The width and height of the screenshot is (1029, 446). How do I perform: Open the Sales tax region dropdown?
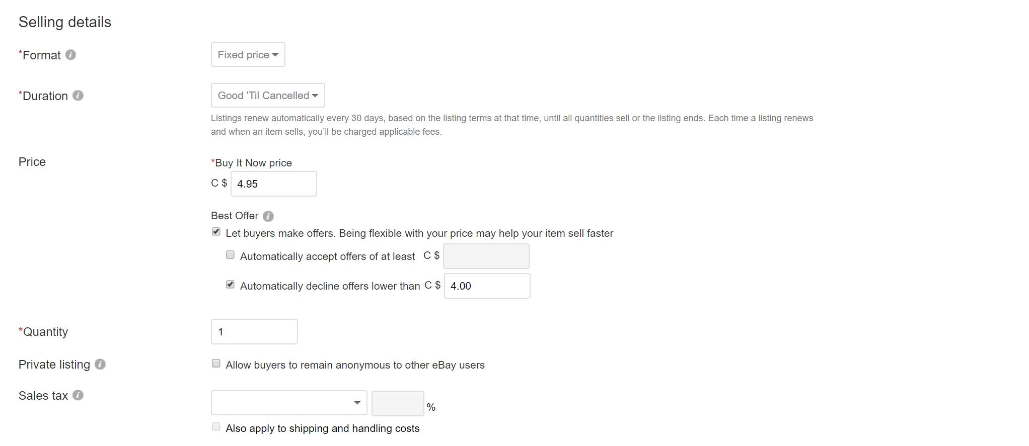point(289,403)
